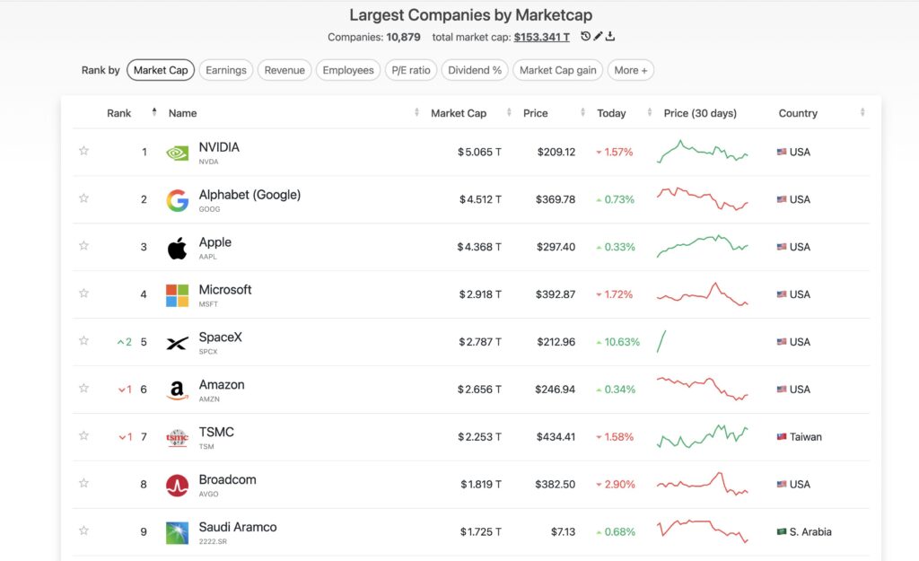Image resolution: width=919 pixels, height=561 pixels.
Task: Click NVIDIA's 30-day price chart
Action: (703, 151)
